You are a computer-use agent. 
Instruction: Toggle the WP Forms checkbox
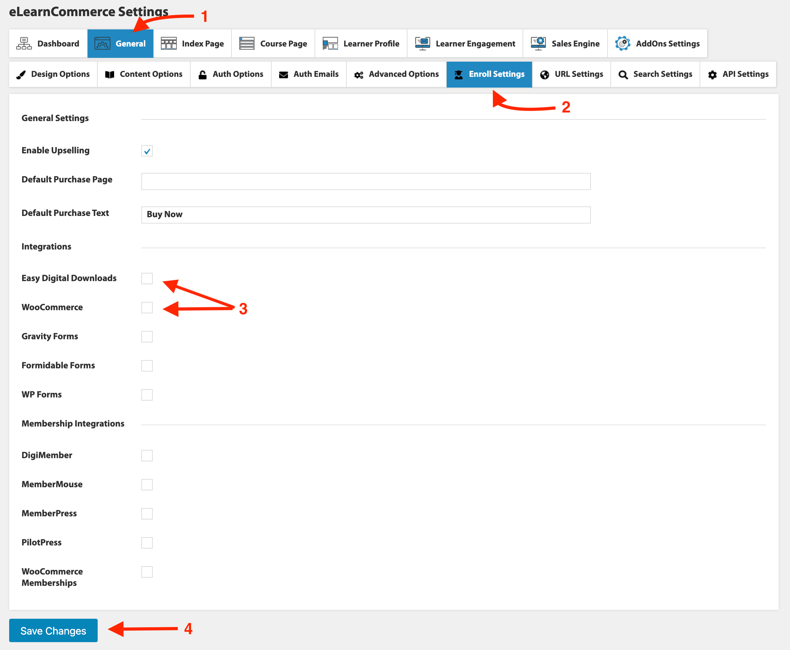pos(147,395)
